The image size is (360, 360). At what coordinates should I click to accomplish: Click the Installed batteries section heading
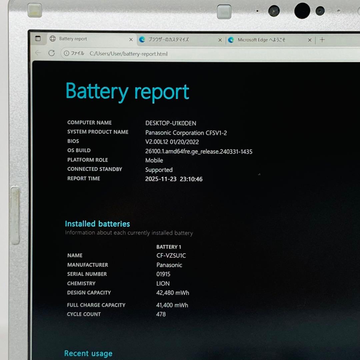click(97, 224)
